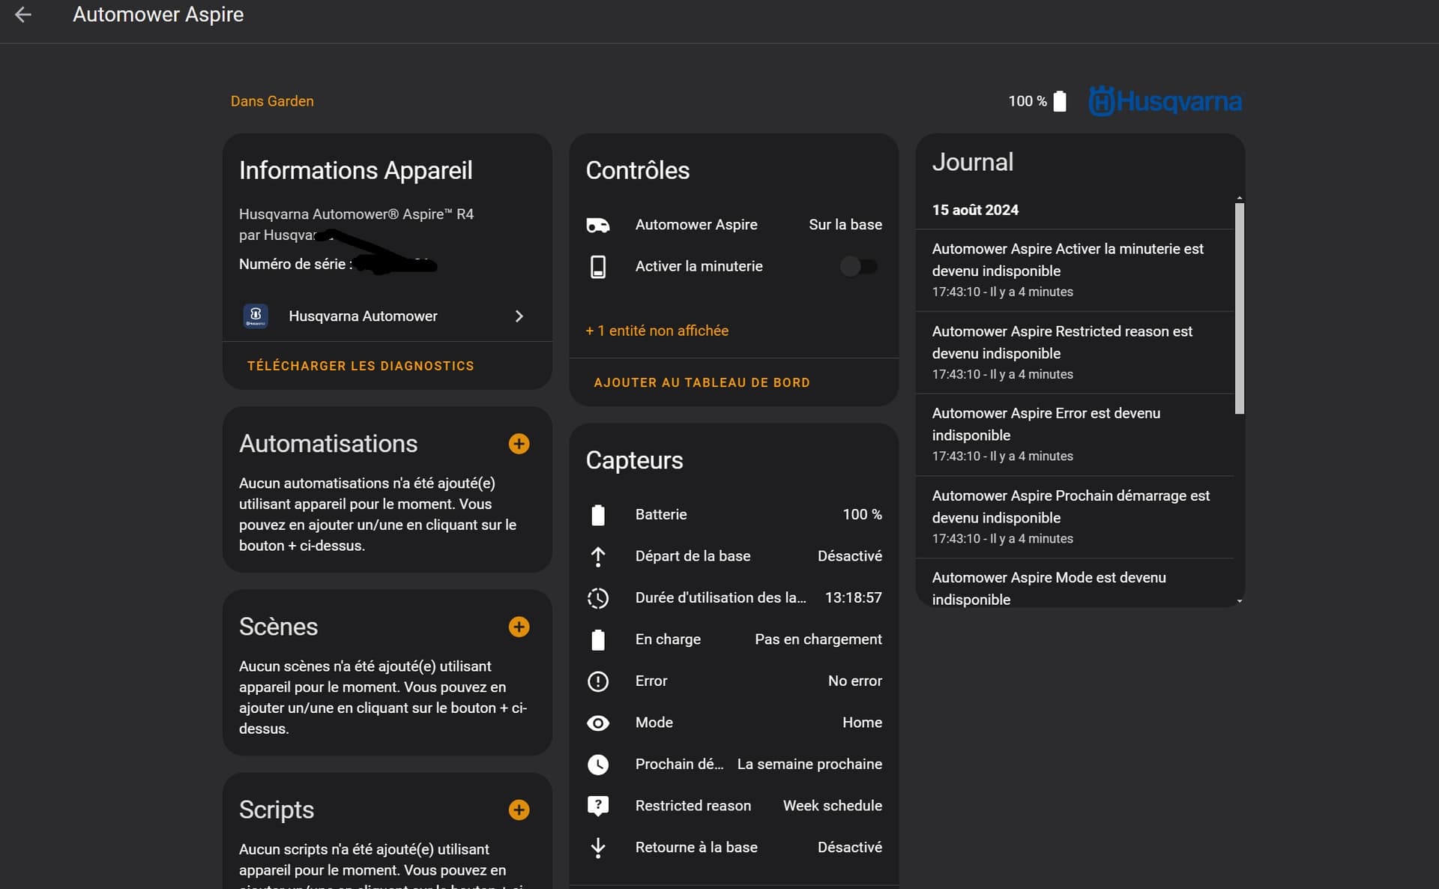Show the + 1 entité non affichée

(657, 331)
